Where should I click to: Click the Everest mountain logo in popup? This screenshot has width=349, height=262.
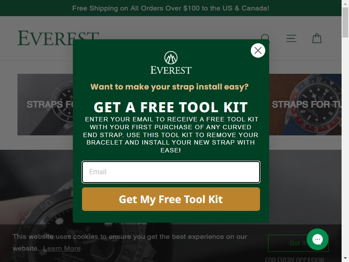click(x=171, y=62)
